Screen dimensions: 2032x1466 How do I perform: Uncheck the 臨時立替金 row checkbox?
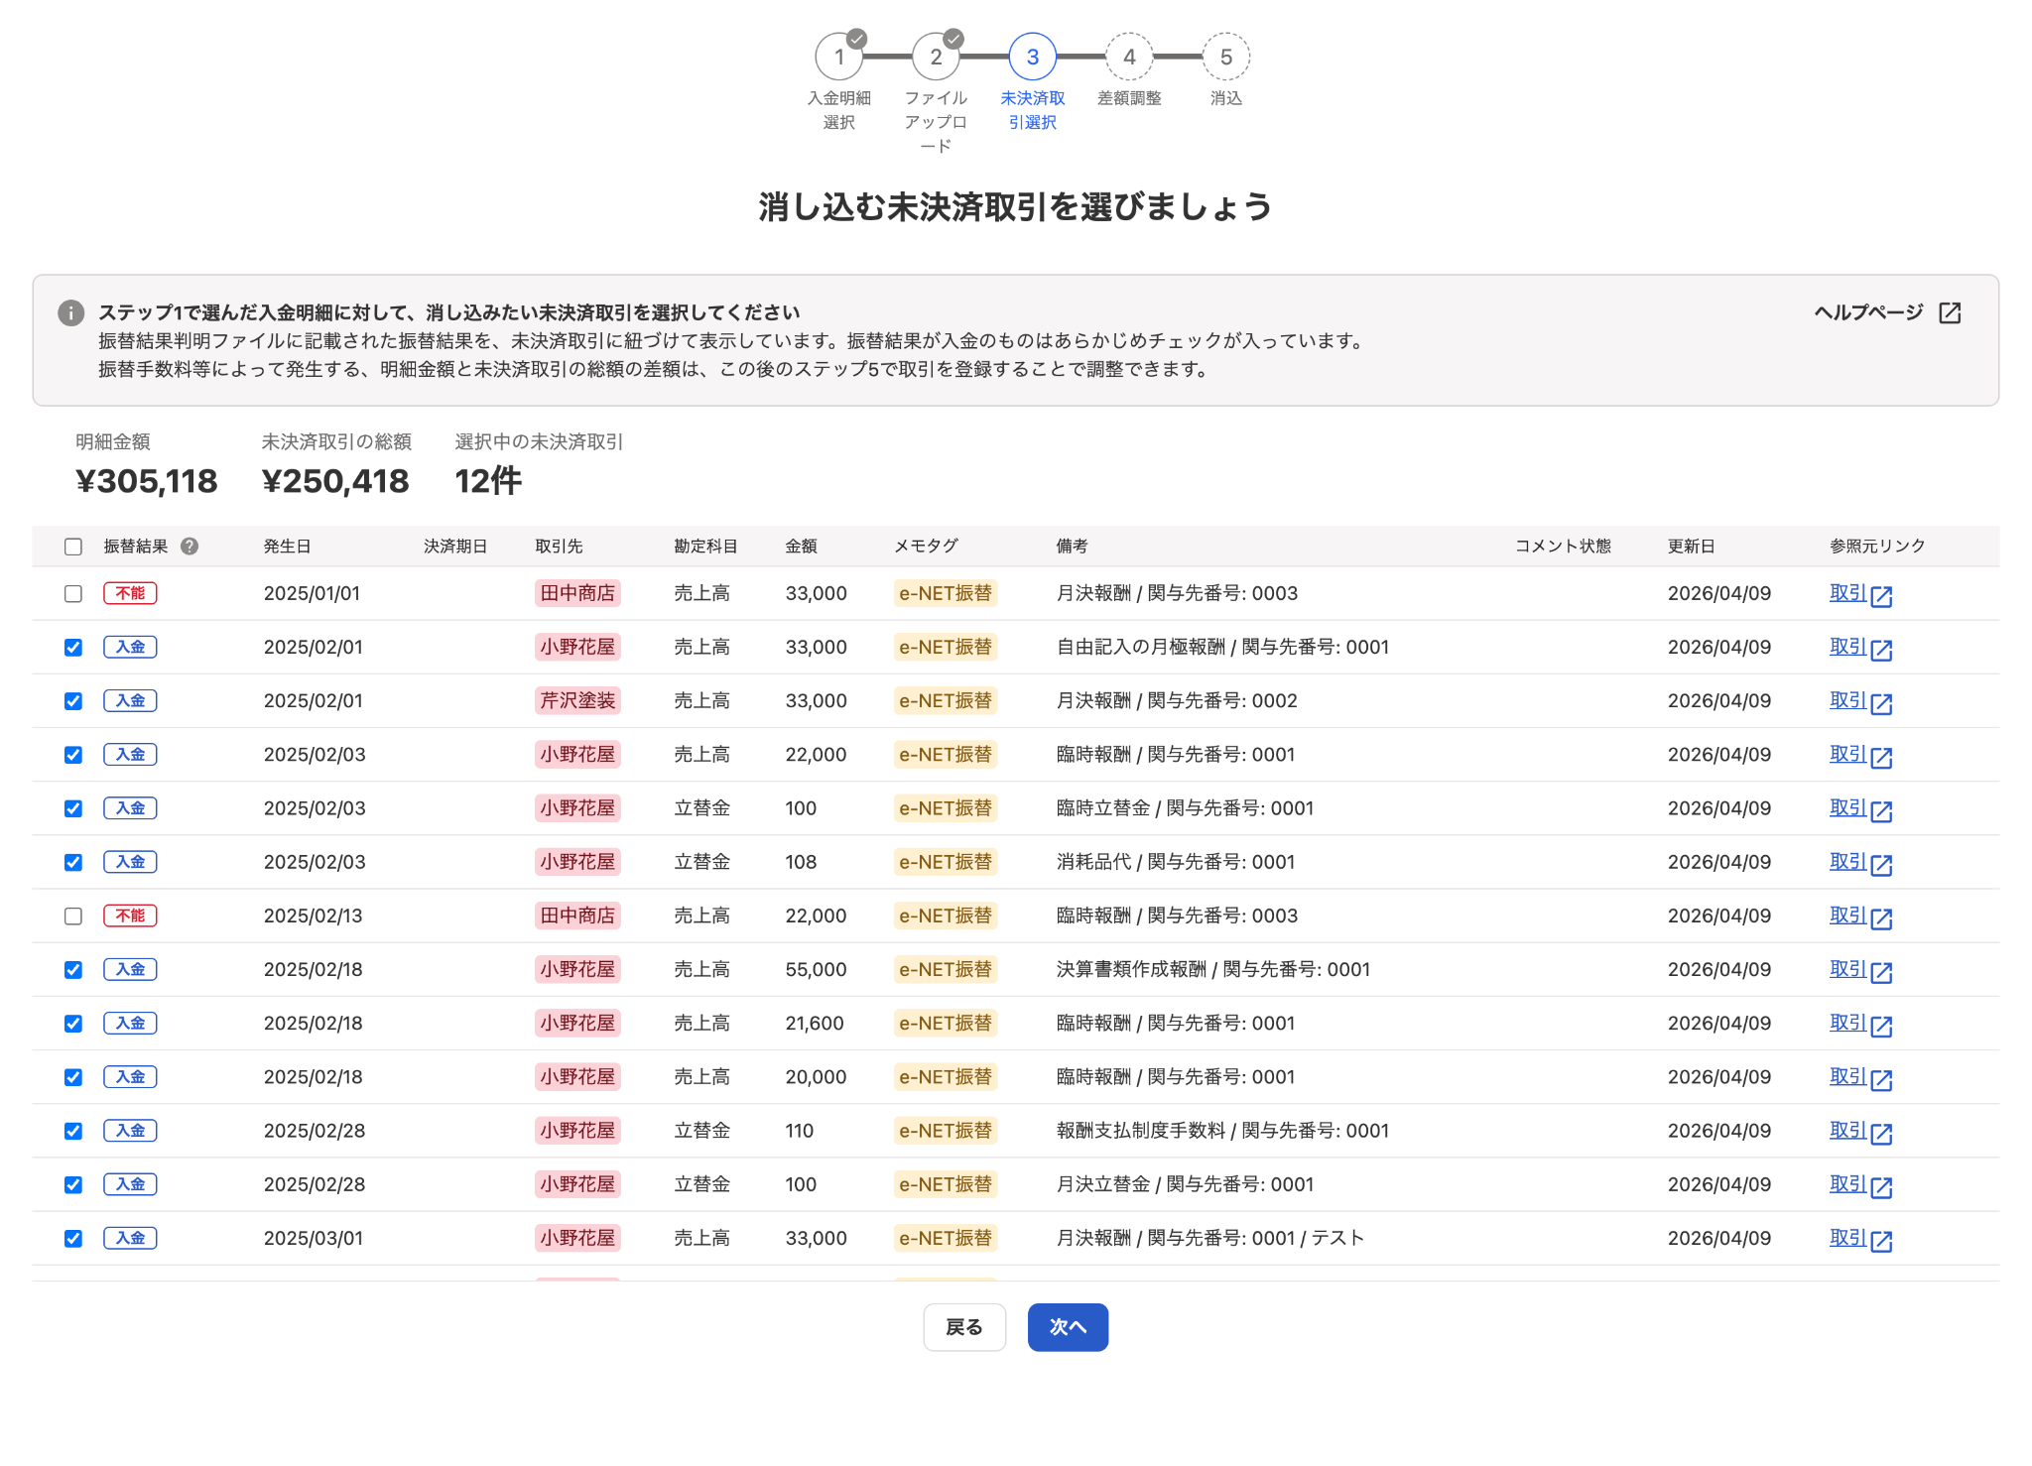(x=73, y=808)
